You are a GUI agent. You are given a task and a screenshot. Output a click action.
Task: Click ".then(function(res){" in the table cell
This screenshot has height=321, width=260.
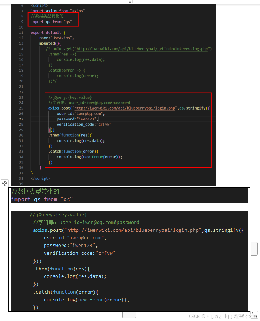[x=61, y=269]
